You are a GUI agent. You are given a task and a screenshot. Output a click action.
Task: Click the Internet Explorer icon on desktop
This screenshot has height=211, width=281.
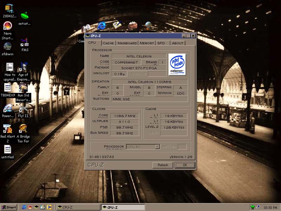[x=102, y=25]
